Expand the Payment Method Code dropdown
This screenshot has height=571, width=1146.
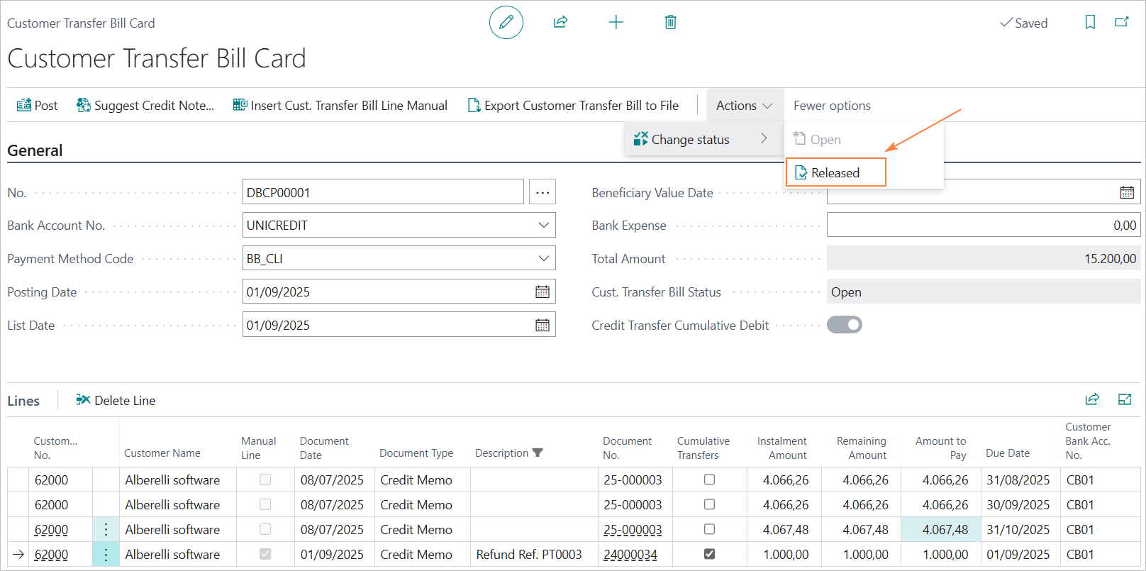[543, 259]
